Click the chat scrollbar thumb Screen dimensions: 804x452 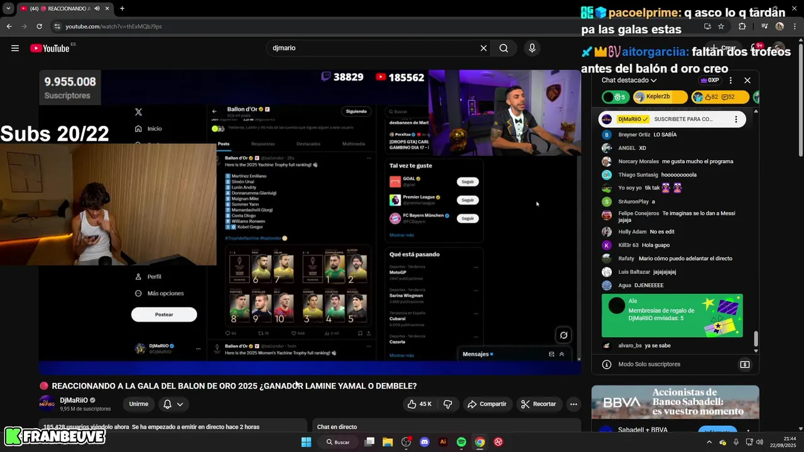756,339
